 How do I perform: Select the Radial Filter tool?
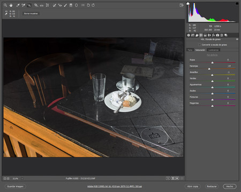tap(76, 5)
